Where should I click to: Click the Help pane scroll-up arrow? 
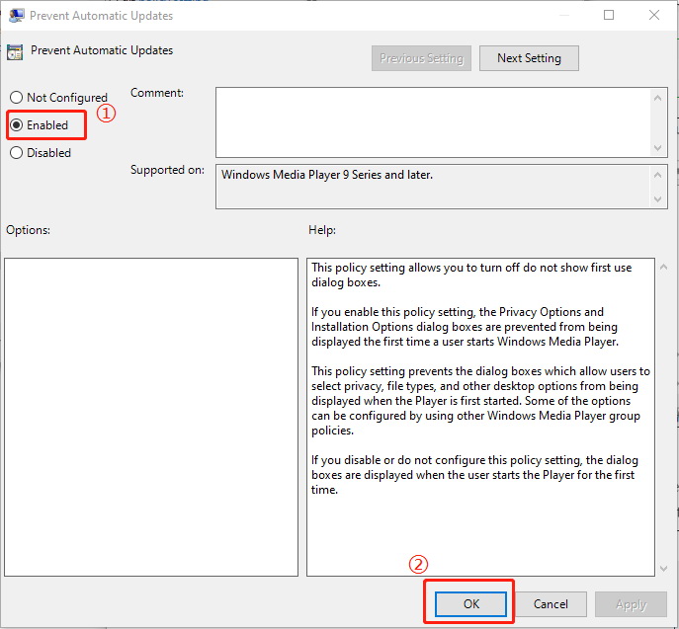pos(663,267)
